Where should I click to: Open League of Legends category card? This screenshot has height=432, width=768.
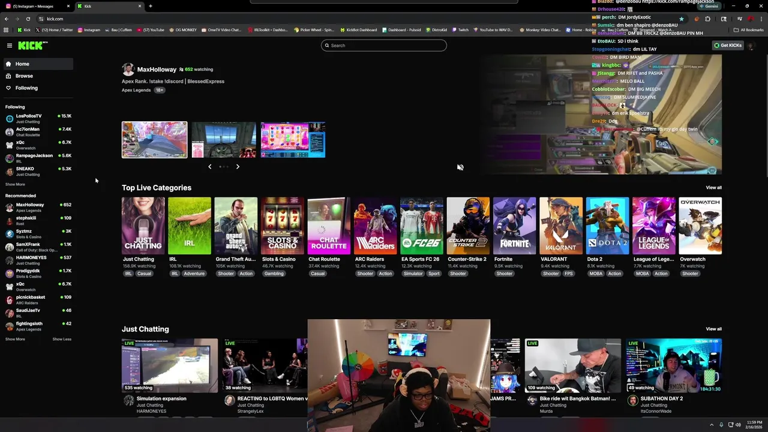[x=654, y=226]
